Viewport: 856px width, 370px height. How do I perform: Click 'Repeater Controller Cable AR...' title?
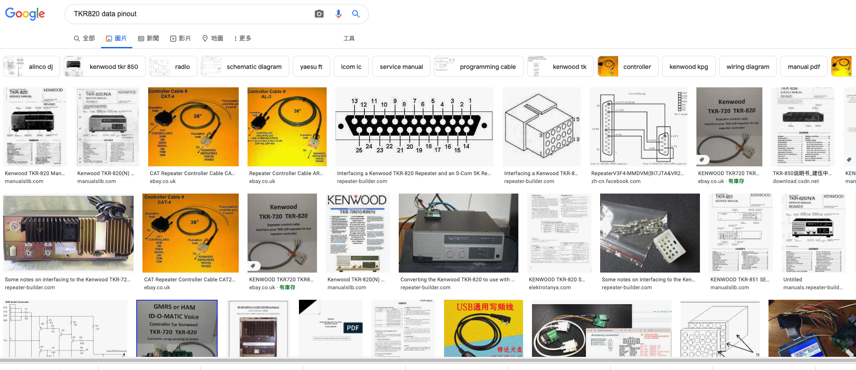tap(286, 173)
